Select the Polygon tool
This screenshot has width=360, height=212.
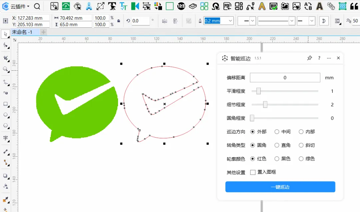tap(6, 126)
